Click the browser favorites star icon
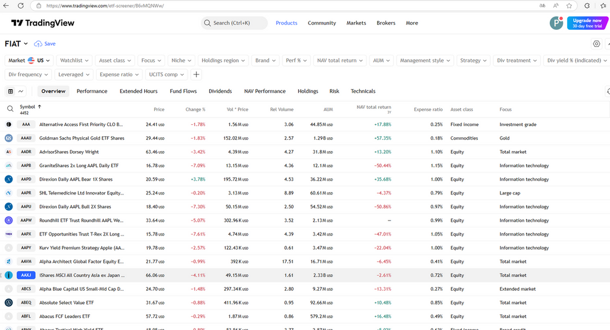The height and width of the screenshot is (330, 610). [x=569, y=5]
